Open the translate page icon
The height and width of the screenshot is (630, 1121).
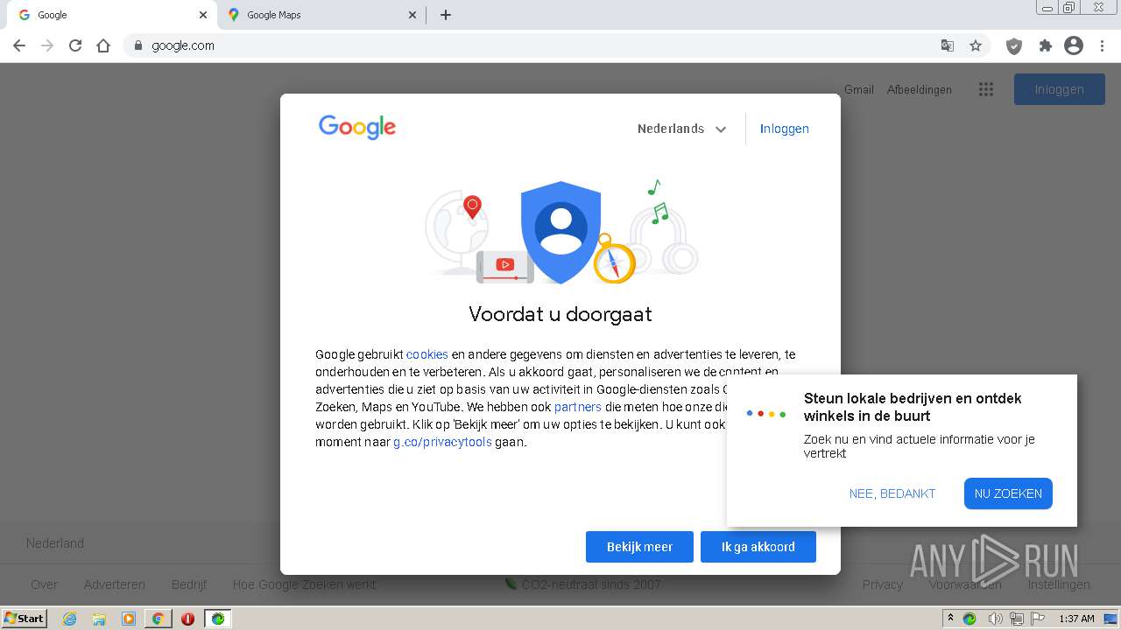947,45
